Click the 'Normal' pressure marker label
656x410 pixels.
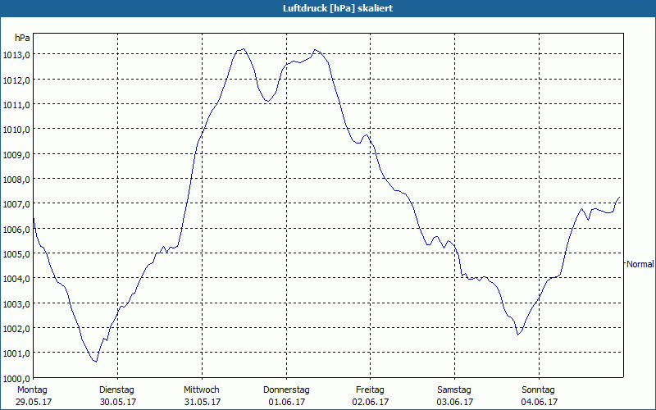[x=640, y=264]
